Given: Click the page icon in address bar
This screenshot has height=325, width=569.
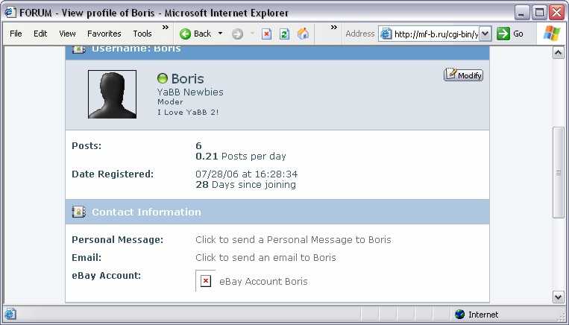Looking at the screenshot, I should coord(386,34).
